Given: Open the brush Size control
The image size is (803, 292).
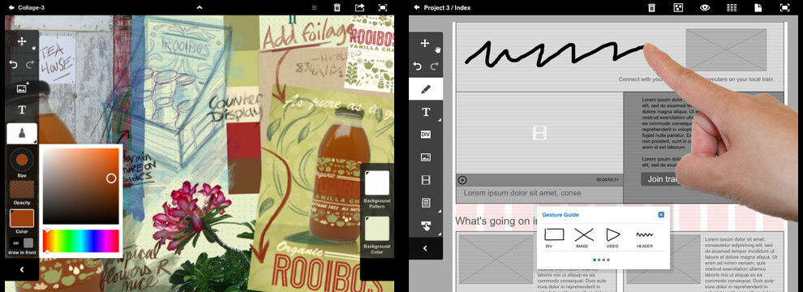Looking at the screenshot, I should pyautogui.click(x=22, y=160).
